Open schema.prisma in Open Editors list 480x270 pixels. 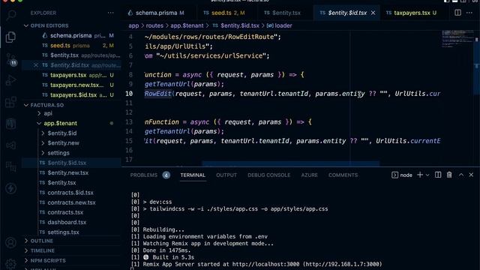(71, 35)
